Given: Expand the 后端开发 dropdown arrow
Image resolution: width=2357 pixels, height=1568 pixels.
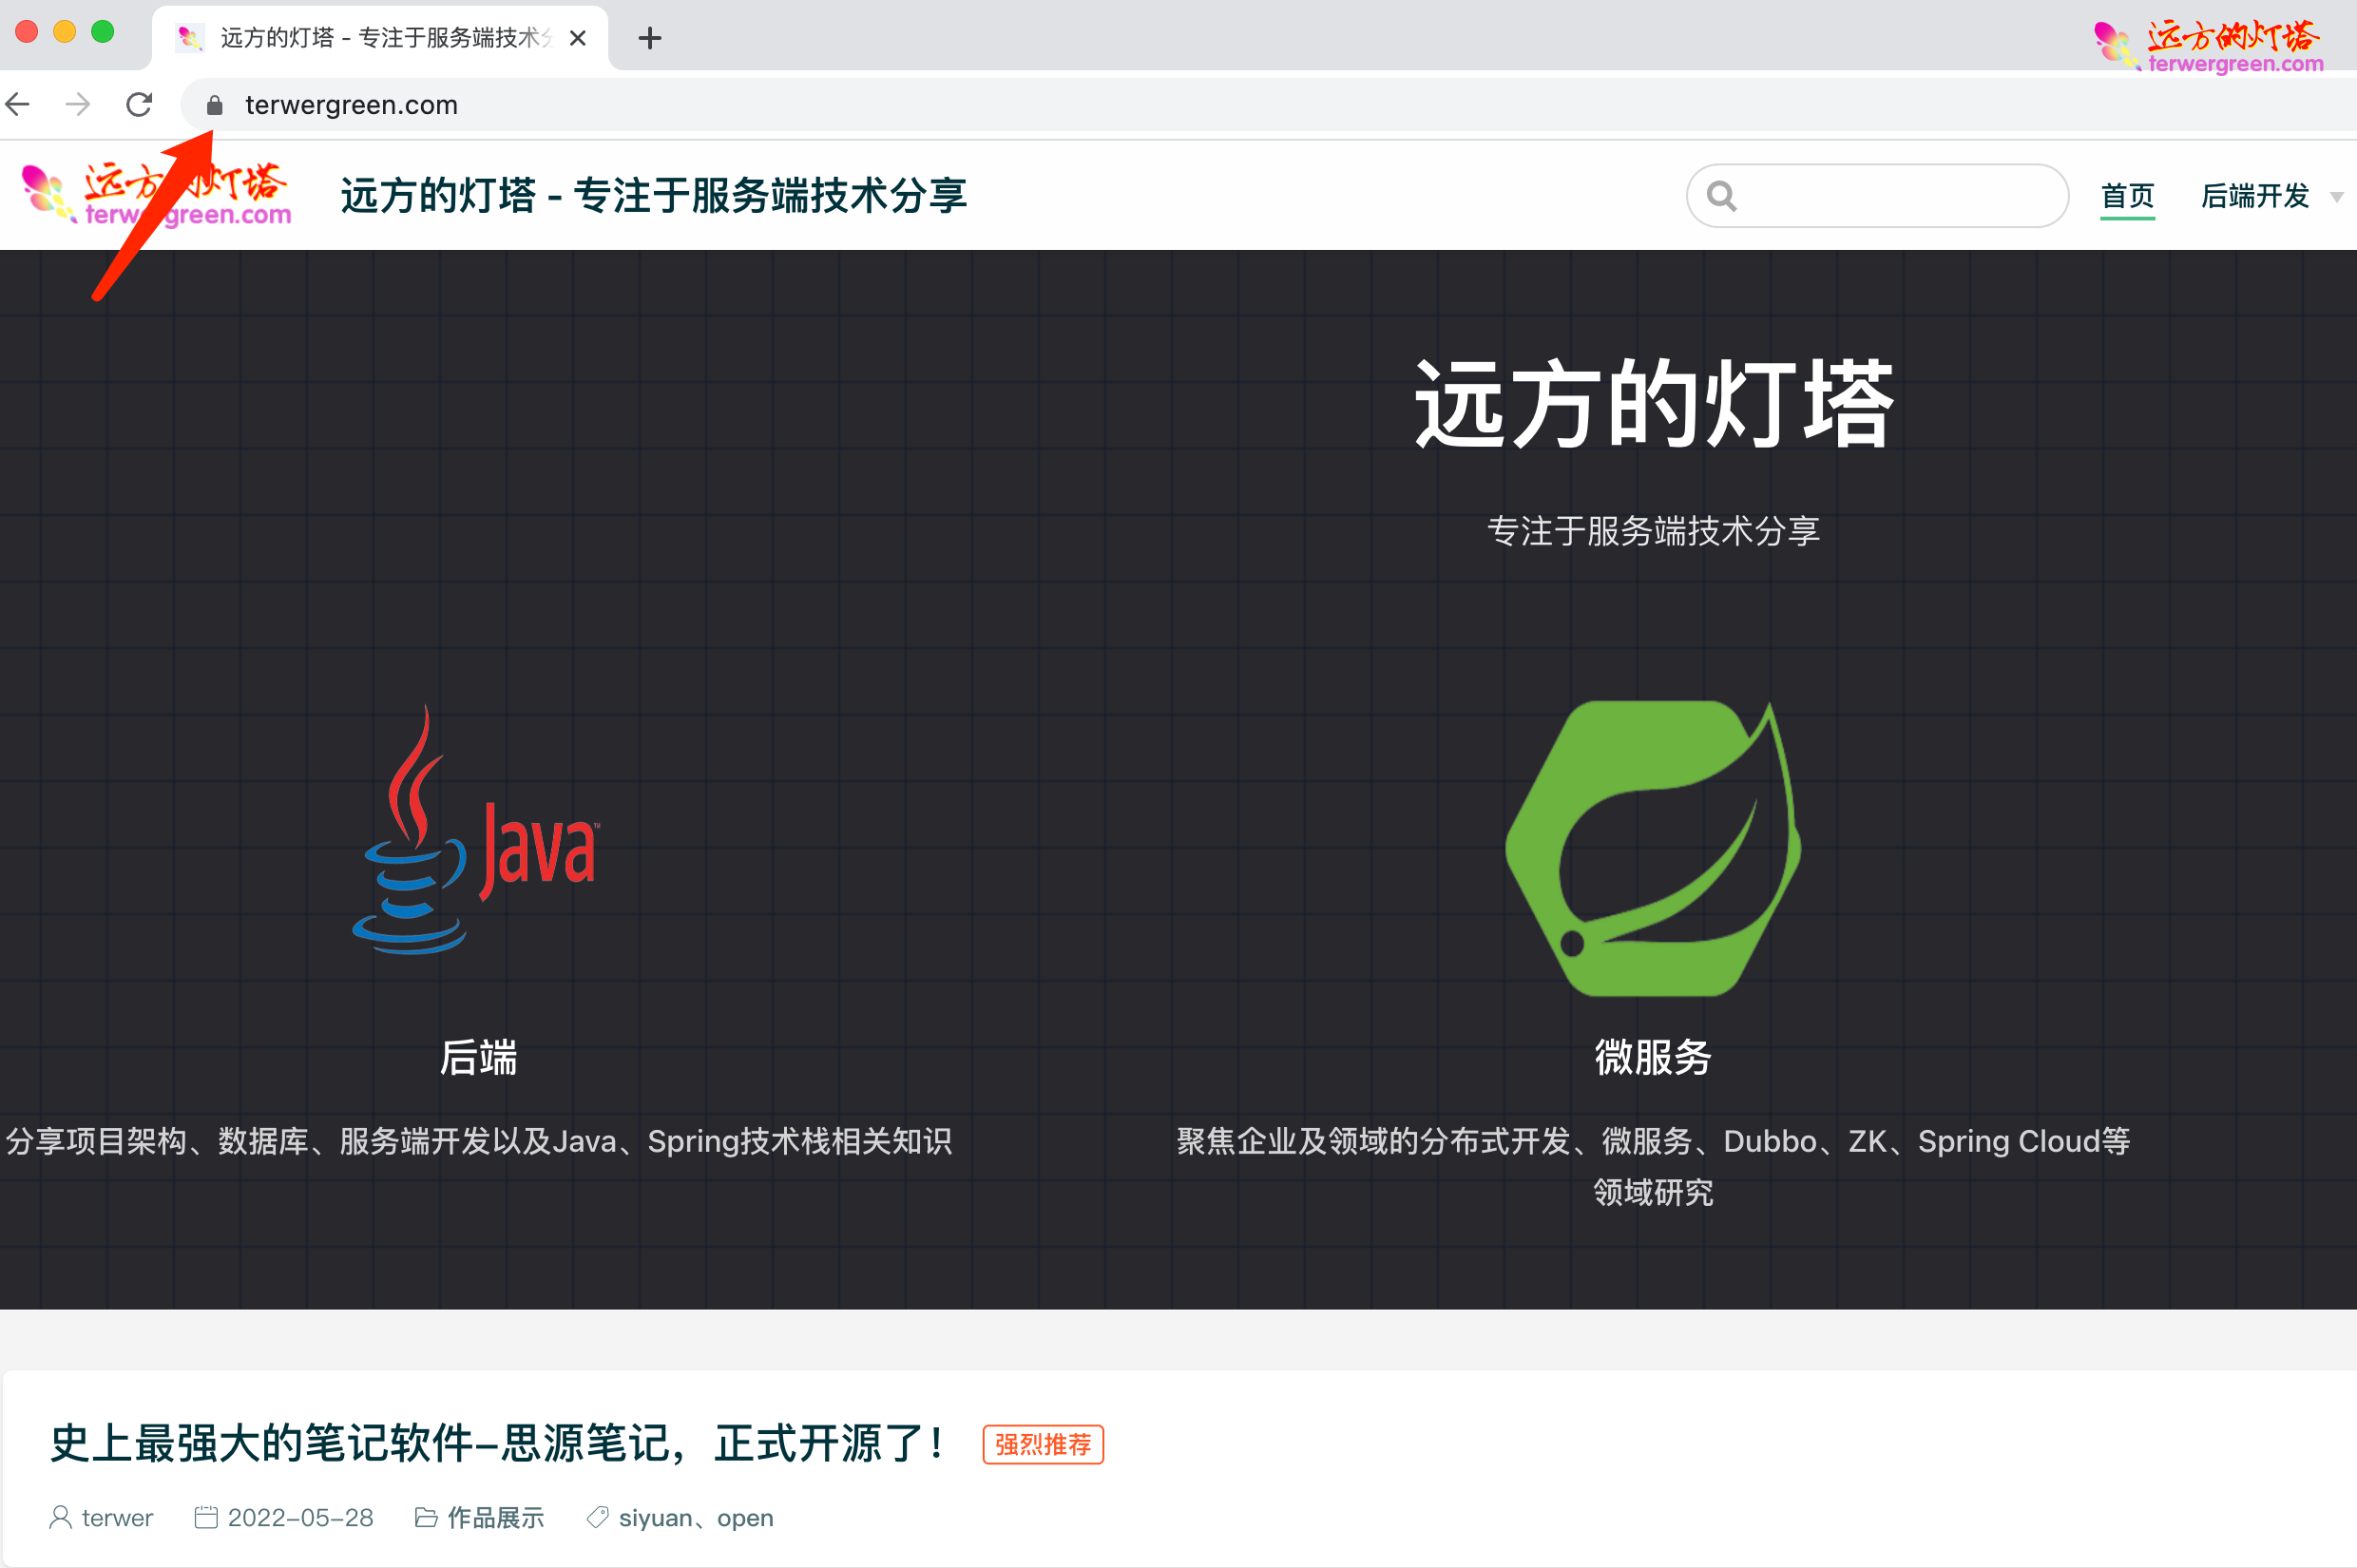Looking at the screenshot, I should click(2336, 197).
